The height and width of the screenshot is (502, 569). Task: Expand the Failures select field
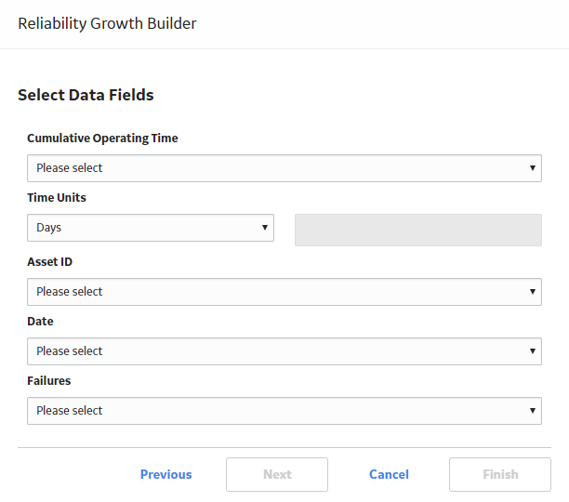(x=284, y=411)
